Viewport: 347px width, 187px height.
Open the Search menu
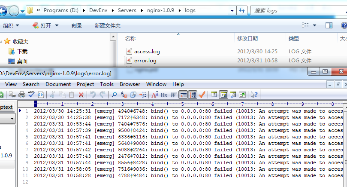(x=31, y=84)
